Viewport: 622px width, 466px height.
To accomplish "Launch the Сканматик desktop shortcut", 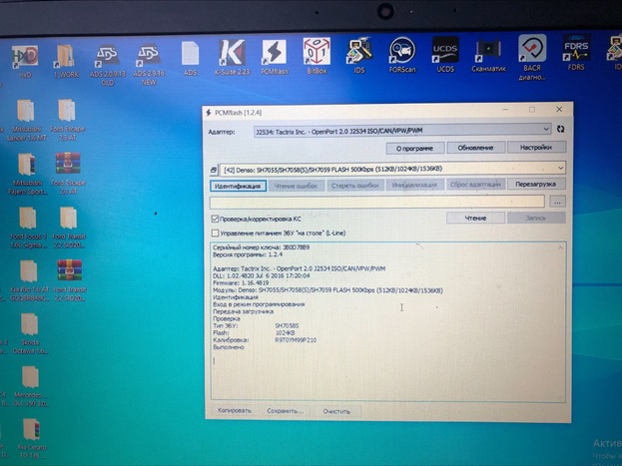I will tap(488, 53).
